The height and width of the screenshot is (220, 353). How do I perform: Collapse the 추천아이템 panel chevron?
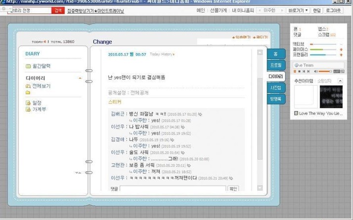click(x=341, y=81)
